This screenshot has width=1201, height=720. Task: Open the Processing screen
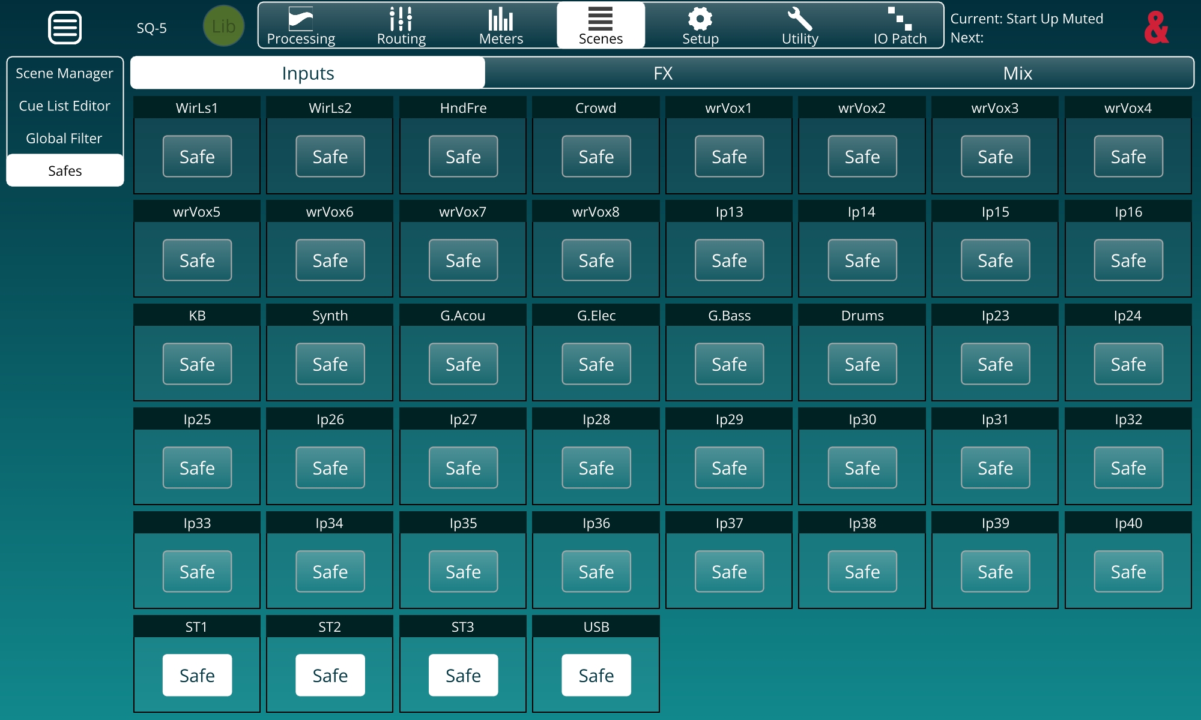click(301, 26)
